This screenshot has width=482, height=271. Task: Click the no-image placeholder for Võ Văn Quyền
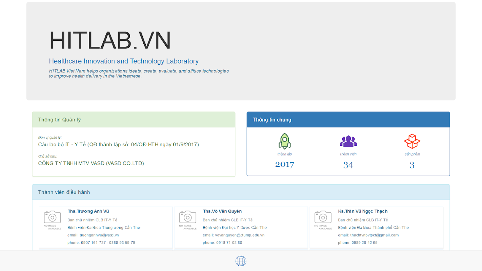point(188,220)
